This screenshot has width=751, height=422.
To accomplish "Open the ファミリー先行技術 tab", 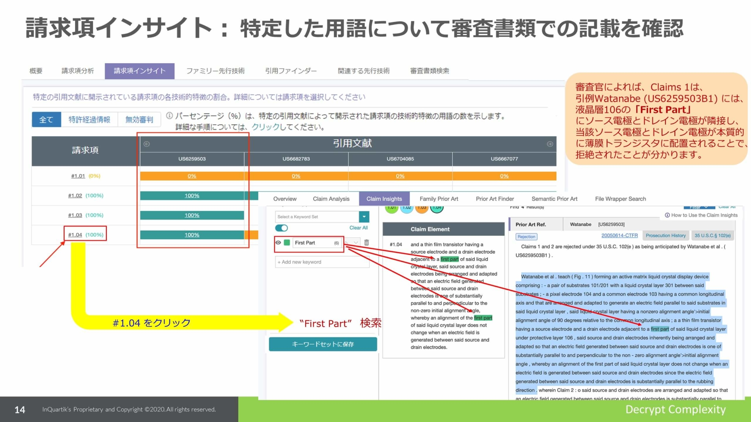I will (215, 71).
